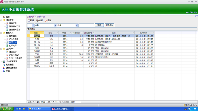This screenshot has width=198, height=111.
Task: Click cell 2014-5-8 13:21:55
Action: (x=144, y=45)
